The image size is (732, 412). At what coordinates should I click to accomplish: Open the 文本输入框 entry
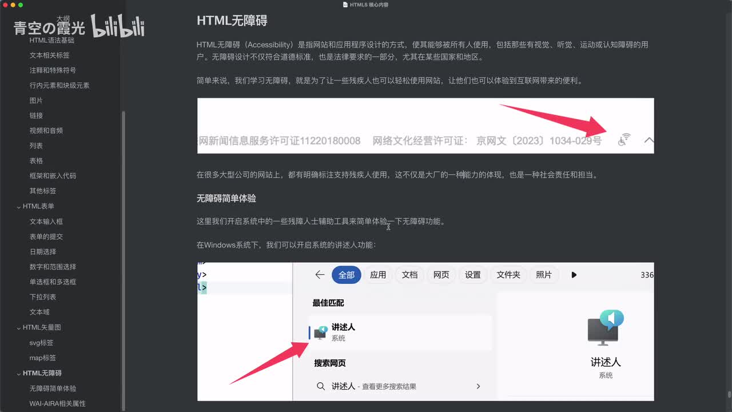(x=46, y=221)
